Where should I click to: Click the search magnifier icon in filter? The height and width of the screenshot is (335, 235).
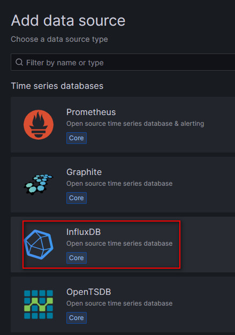tap(19, 62)
